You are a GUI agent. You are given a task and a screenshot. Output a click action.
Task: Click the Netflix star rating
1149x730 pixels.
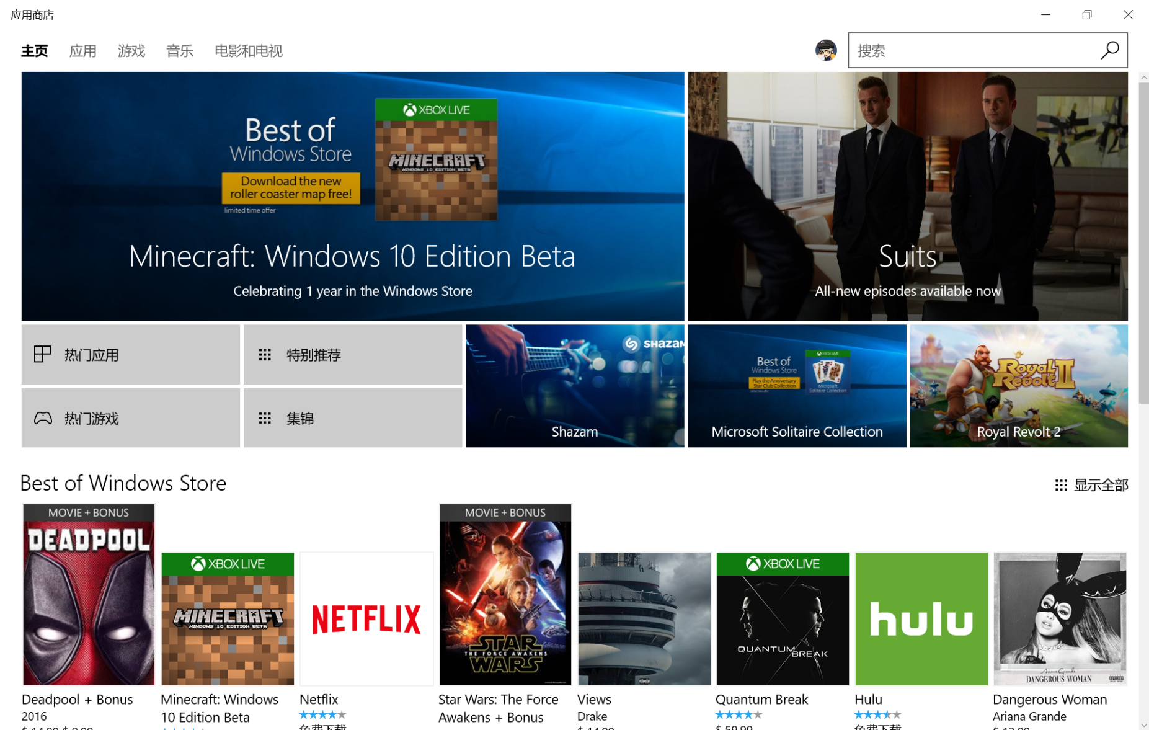click(x=322, y=714)
